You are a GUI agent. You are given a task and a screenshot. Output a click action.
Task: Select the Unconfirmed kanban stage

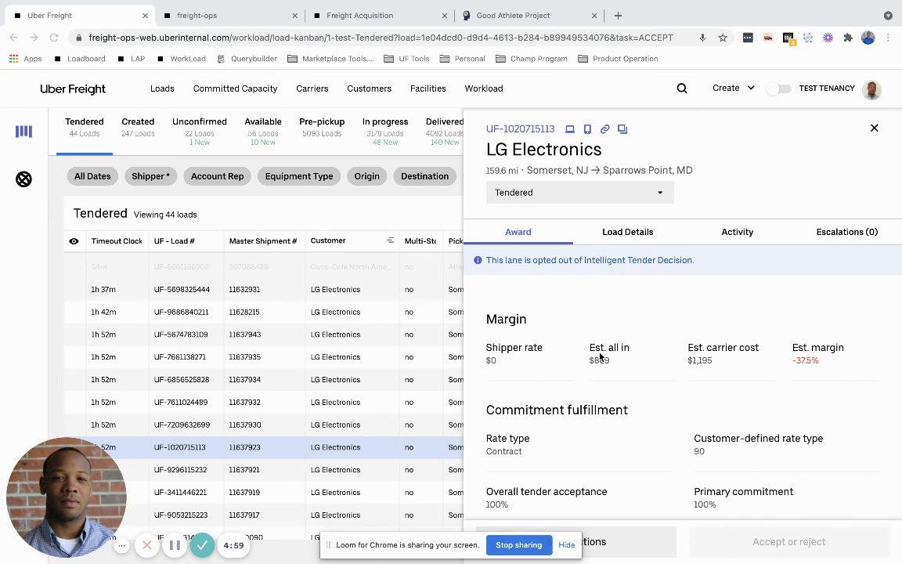coord(200,132)
